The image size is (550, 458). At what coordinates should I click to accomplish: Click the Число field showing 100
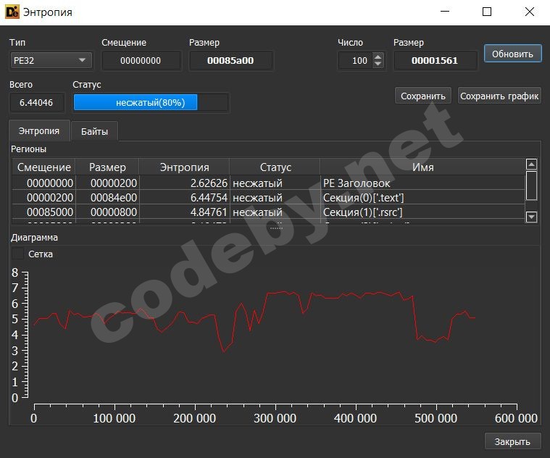[356, 60]
